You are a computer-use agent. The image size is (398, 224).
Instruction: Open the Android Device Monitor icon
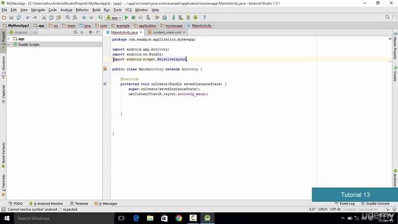tap(195, 17)
